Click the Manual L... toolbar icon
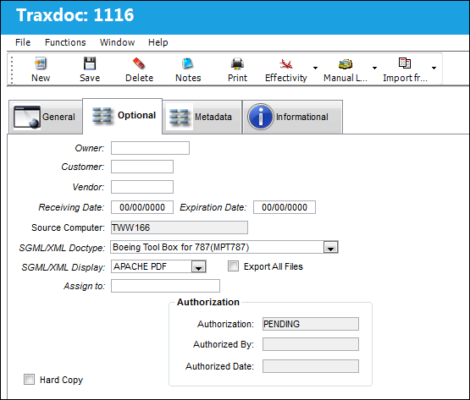The width and height of the screenshot is (470, 400). pos(346,63)
